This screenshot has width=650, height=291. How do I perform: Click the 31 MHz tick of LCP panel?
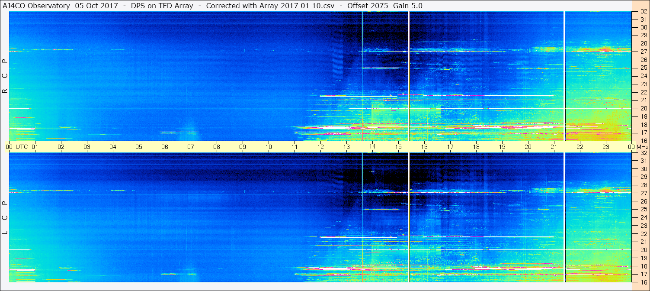[x=643, y=161]
